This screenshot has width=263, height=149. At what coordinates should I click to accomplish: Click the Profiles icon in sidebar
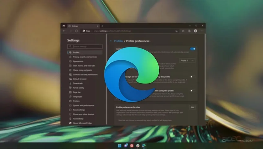click(x=70, y=52)
